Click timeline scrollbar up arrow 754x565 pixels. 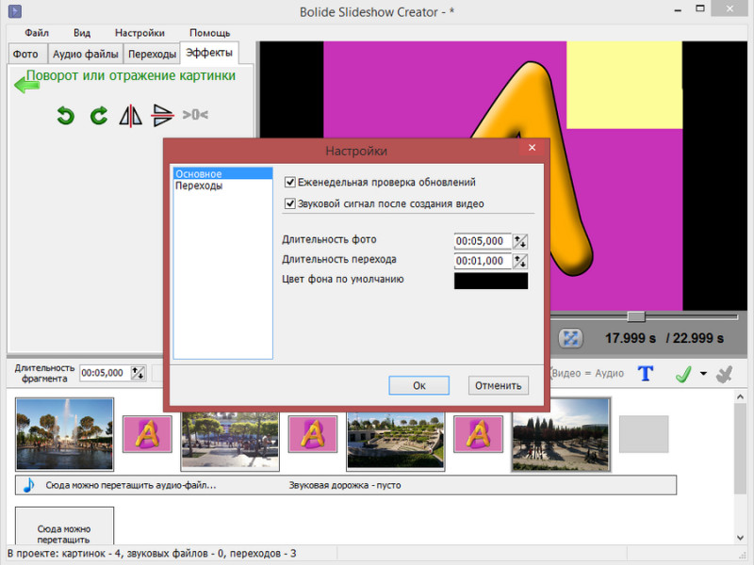click(x=740, y=396)
